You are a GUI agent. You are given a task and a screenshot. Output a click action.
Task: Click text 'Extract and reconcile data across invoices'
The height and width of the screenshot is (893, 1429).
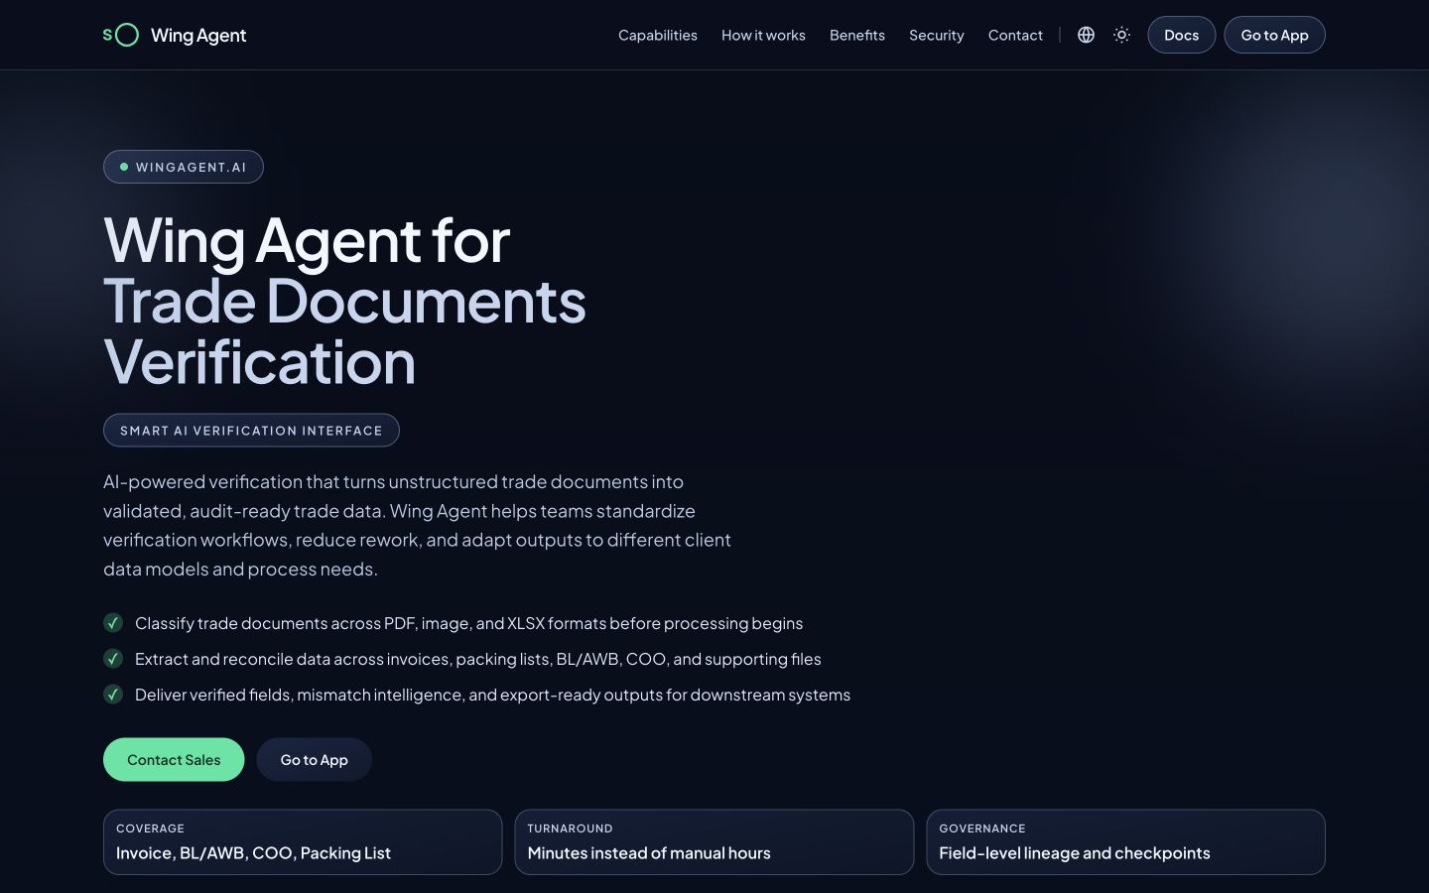point(292,659)
